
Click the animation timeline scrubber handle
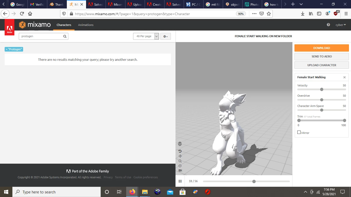pyautogui.click(x=254, y=181)
